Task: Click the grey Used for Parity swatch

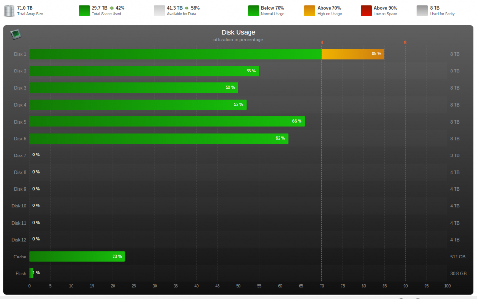Action: pos(422,10)
